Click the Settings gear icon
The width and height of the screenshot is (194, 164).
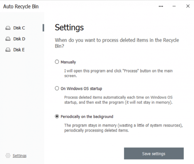pyautogui.click(x=8, y=156)
